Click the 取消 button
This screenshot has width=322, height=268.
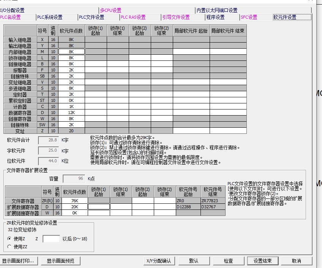[x=296, y=261]
